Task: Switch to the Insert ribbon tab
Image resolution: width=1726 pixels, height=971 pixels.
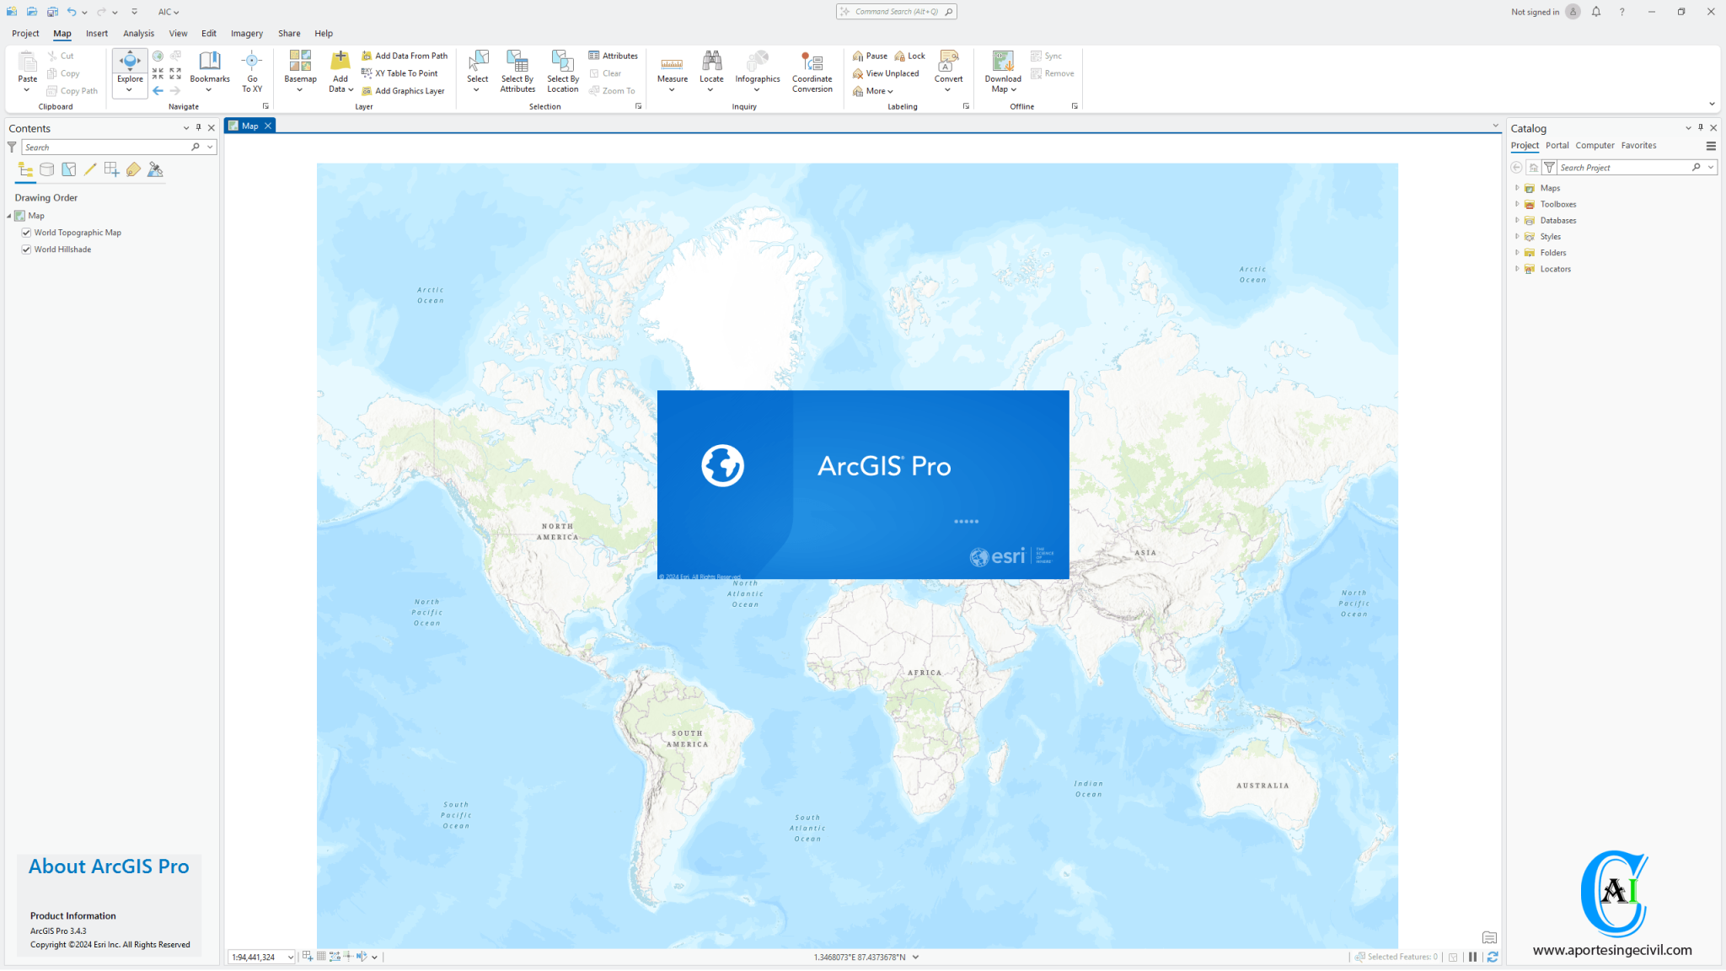Action: (x=96, y=33)
